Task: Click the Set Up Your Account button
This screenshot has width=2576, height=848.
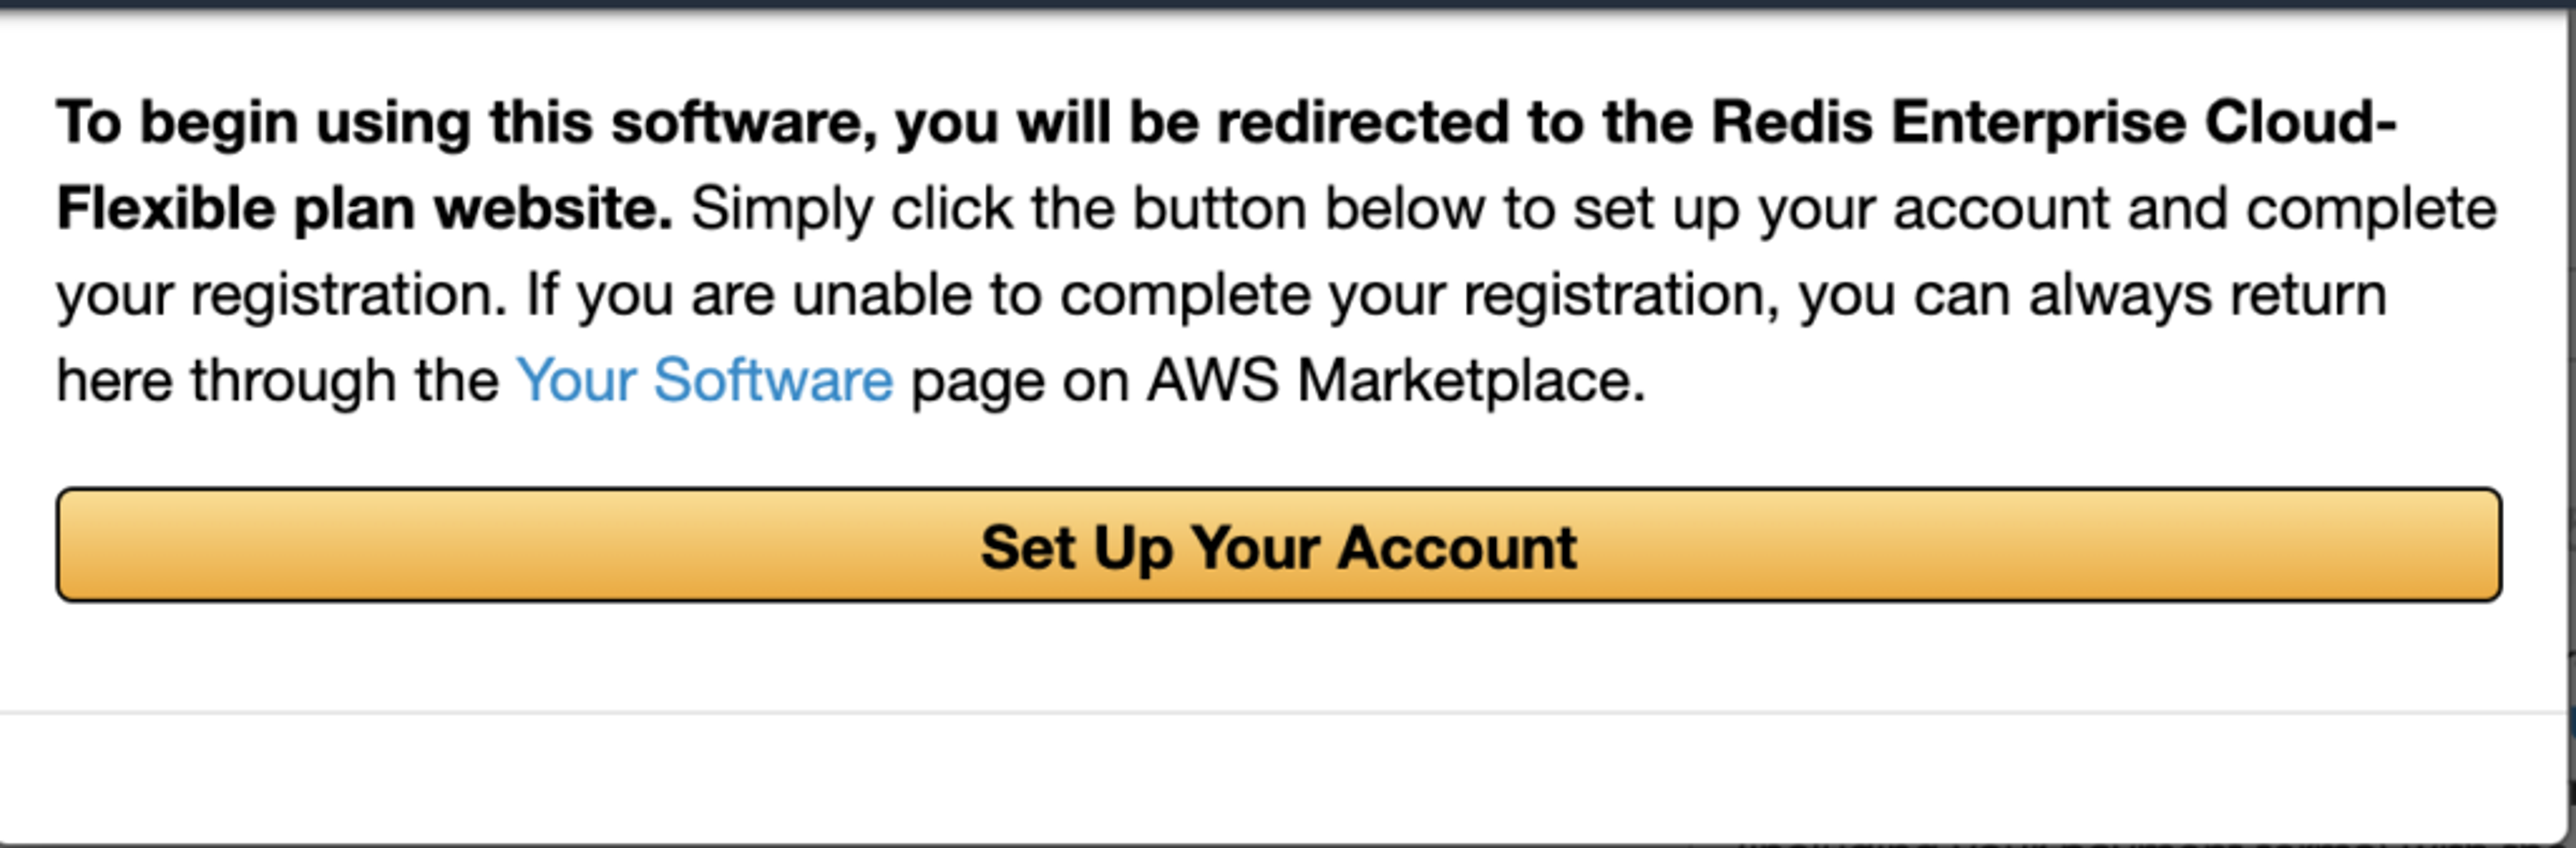Action: click(1278, 546)
